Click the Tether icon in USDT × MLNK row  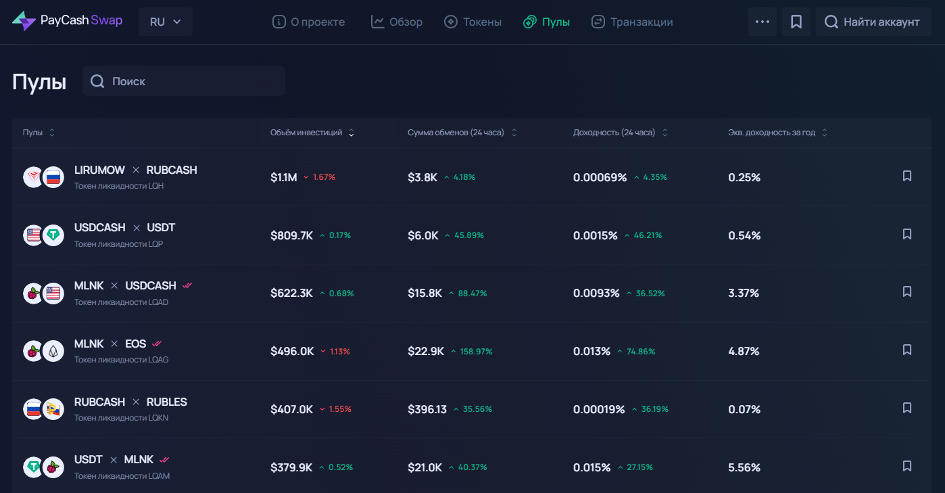point(33,467)
